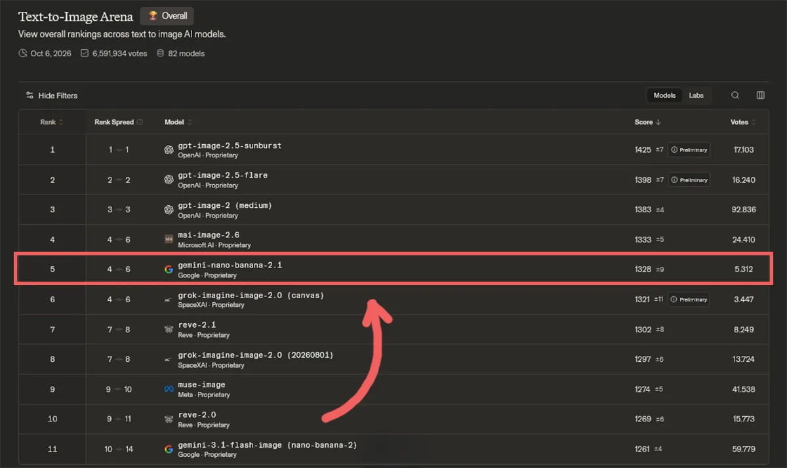Click Google logo beside gemini-3.1-flash-image
Image resolution: width=787 pixels, height=468 pixels.
(x=169, y=449)
